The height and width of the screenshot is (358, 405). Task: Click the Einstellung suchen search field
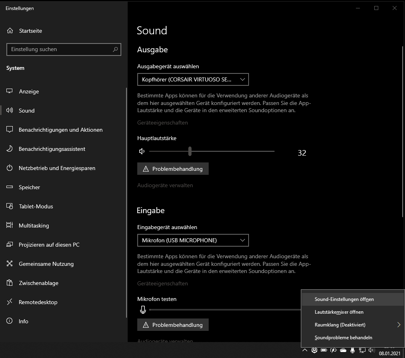(x=60, y=49)
